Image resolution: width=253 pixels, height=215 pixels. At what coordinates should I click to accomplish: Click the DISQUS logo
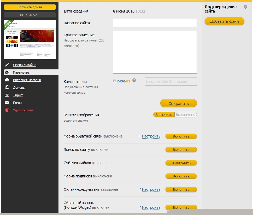(124, 81)
